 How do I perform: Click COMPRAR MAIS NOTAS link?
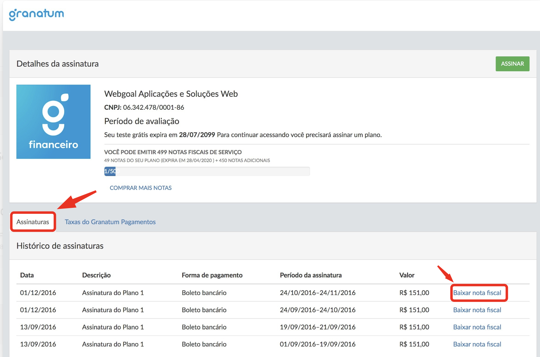[141, 188]
